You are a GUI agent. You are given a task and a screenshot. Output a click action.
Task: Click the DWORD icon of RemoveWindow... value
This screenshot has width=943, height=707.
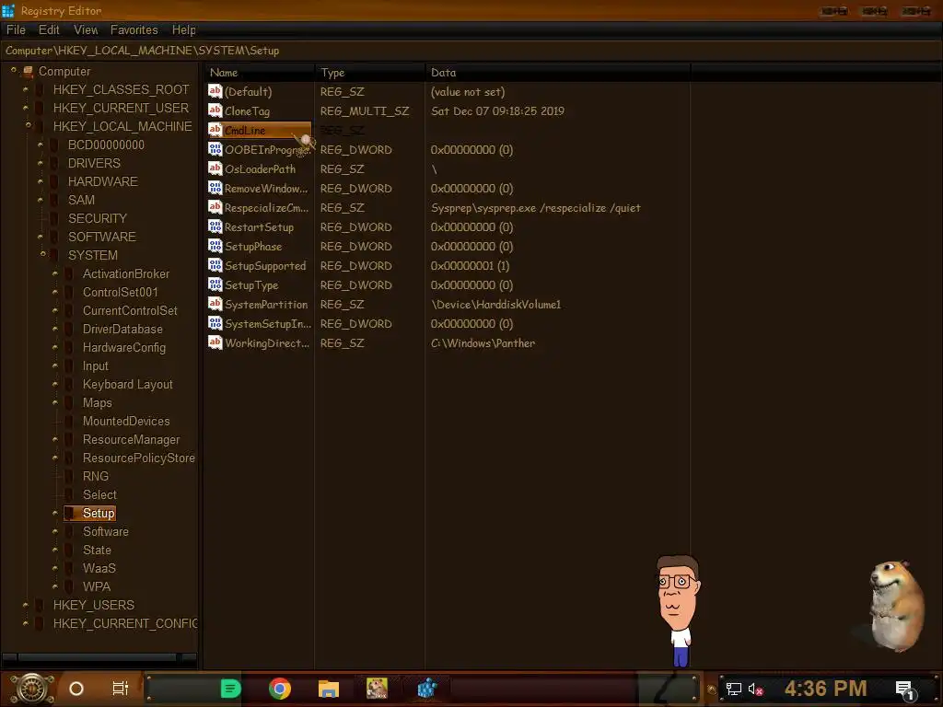pyautogui.click(x=215, y=188)
